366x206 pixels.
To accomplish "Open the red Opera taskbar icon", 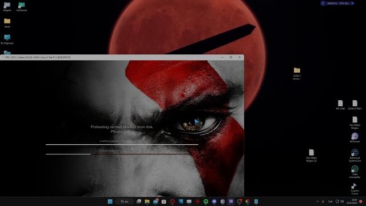I will 172,201.
